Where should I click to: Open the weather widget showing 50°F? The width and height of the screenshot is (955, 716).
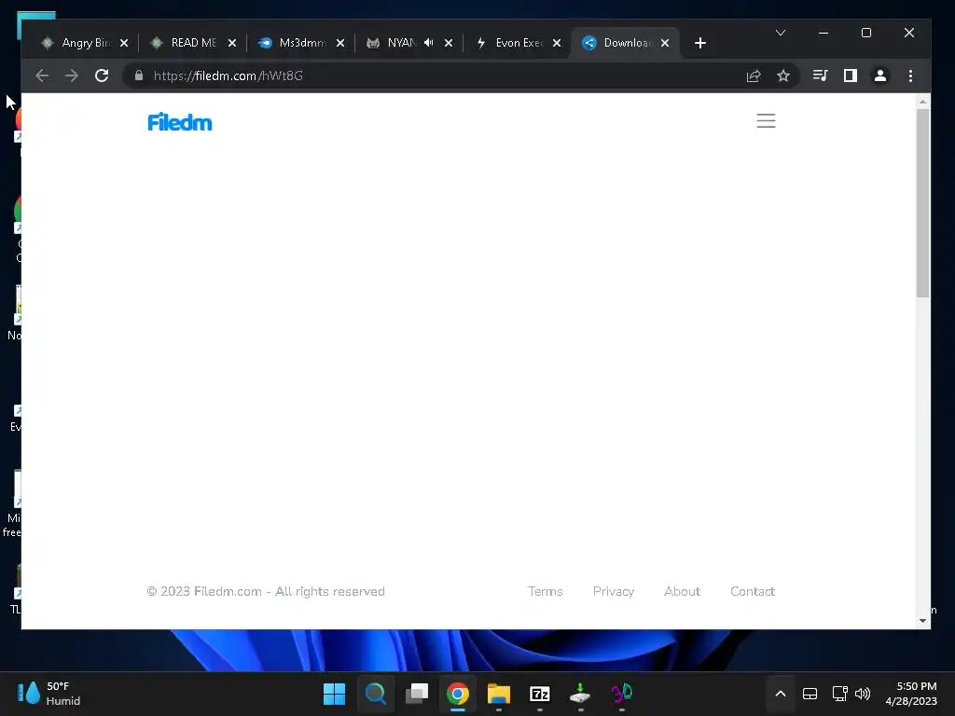[48, 694]
